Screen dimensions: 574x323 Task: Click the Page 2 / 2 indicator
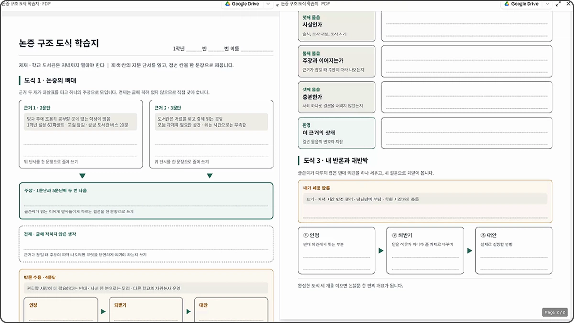point(556,312)
